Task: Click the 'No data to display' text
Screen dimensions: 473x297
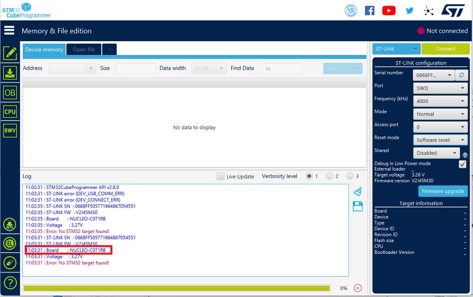Action: pyautogui.click(x=195, y=127)
